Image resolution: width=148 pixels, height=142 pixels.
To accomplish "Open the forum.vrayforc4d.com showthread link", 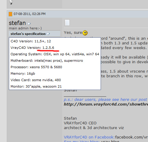I will [106, 104].
